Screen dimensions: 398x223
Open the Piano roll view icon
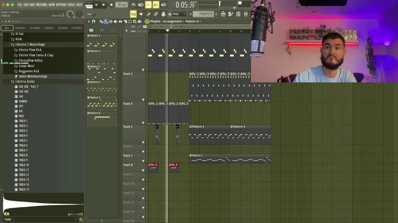pos(230,14)
